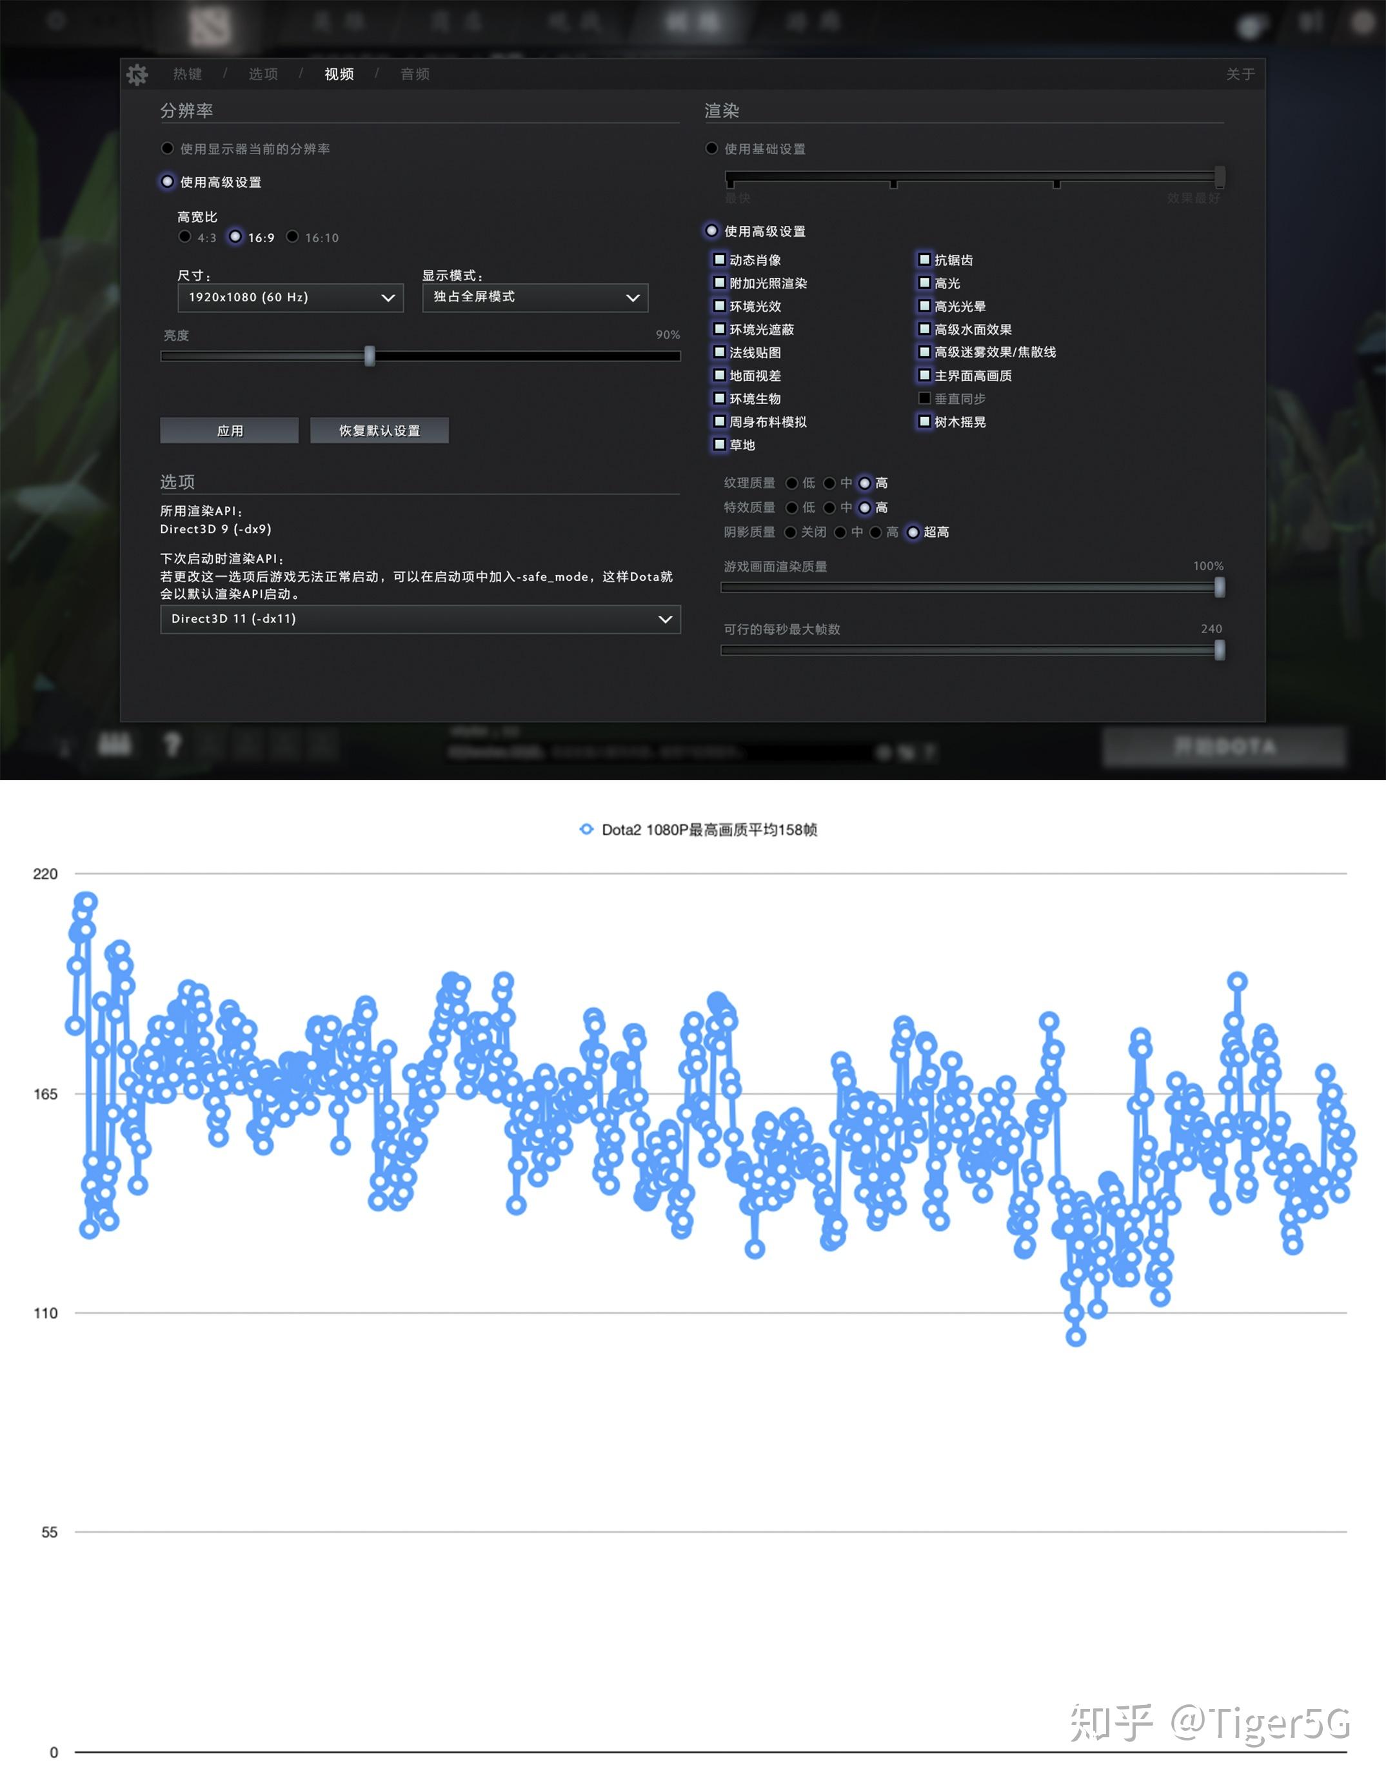Toggle 附加光照渲染 checkbox
Image resolution: width=1386 pixels, height=1785 pixels.
pos(720,283)
